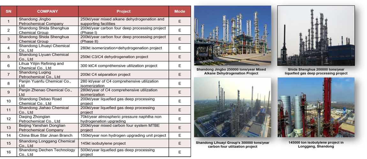Select the 145kt isobutylene project cell
The width and height of the screenshot is (367, 159).
click(124, 143)
